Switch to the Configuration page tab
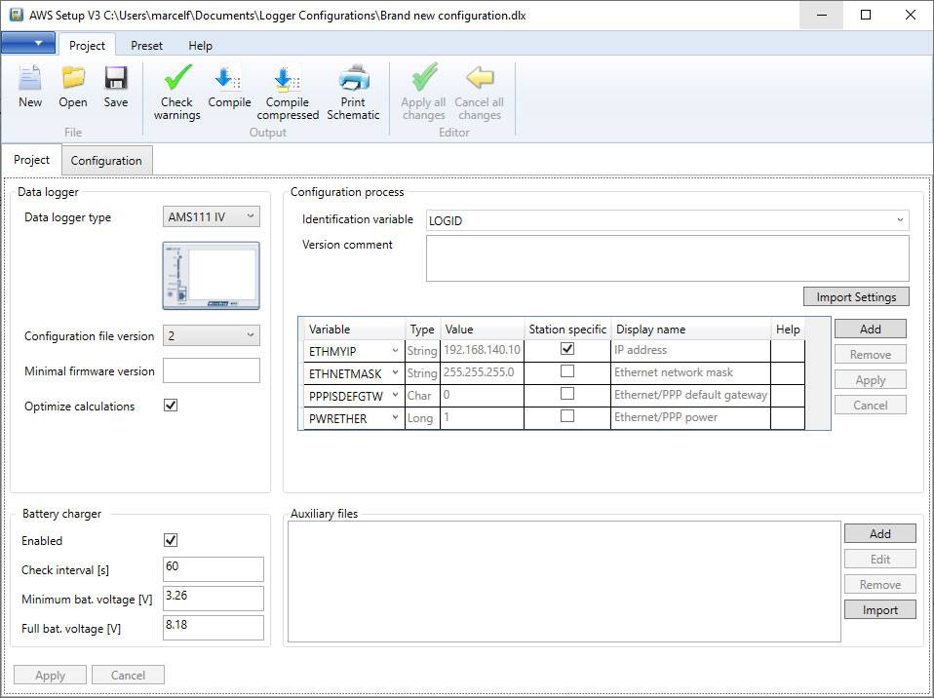Screen dimensions: 934x698 (106, 161)
